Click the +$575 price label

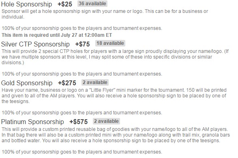point(79,122)
